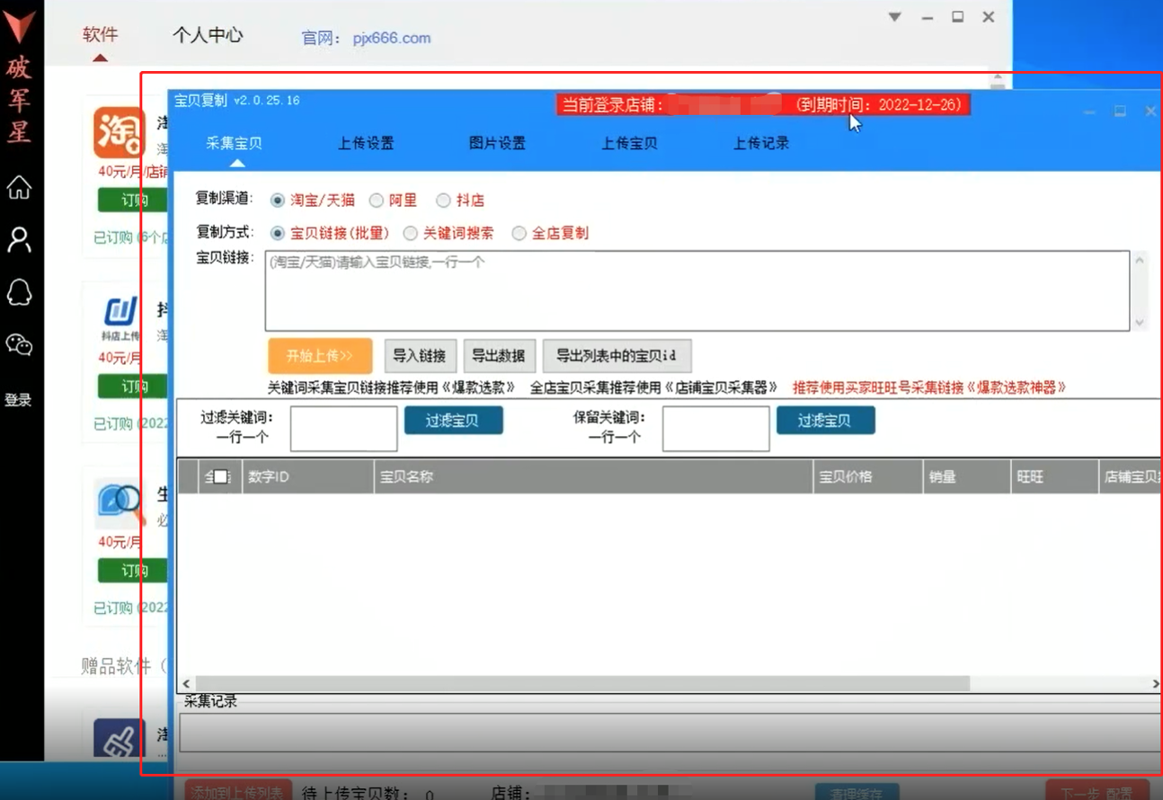
Task: Select the 抖店 copy channel radio
Action: (443, 200)
